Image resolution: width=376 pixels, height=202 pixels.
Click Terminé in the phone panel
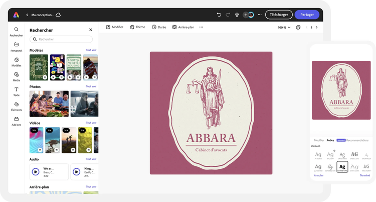[365, 175]
